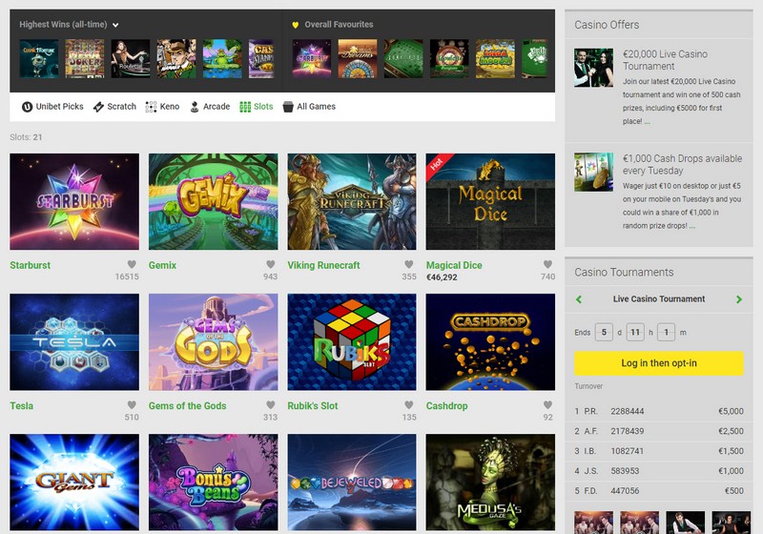
Task: Open the Magical Dice title link
Action: coord(454,265)
